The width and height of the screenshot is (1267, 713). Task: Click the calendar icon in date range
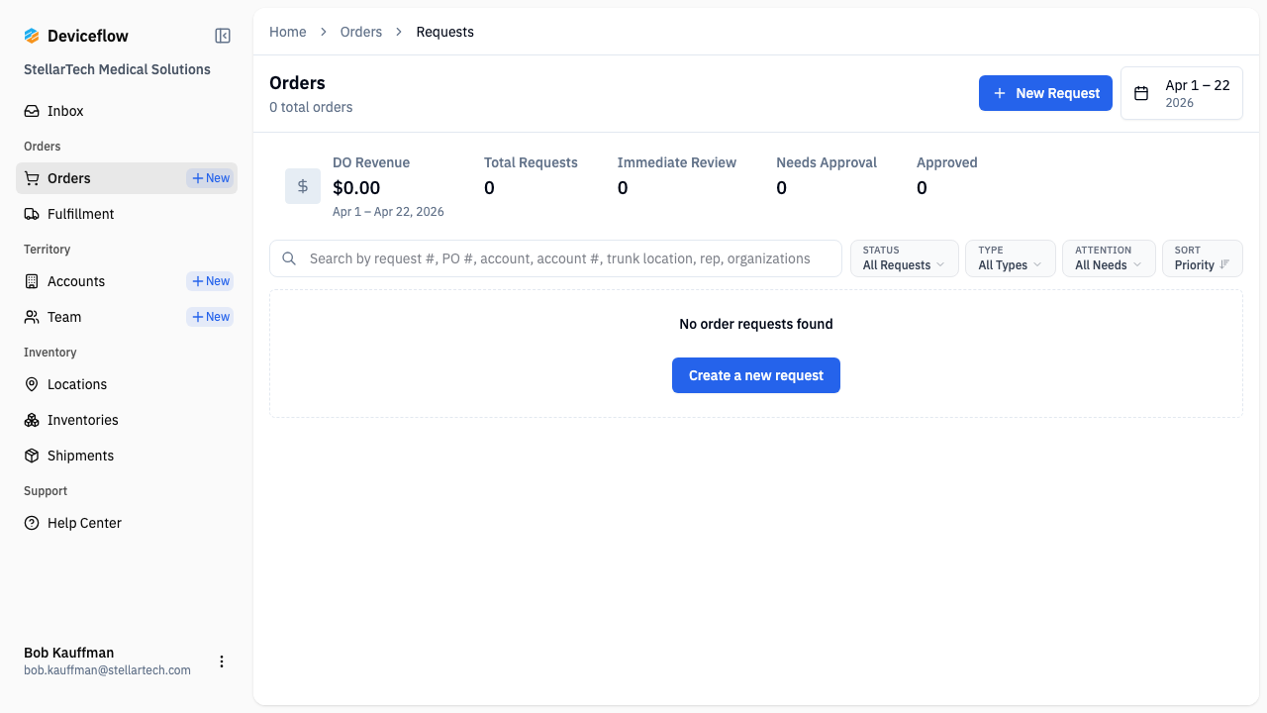pos(1141,93)
